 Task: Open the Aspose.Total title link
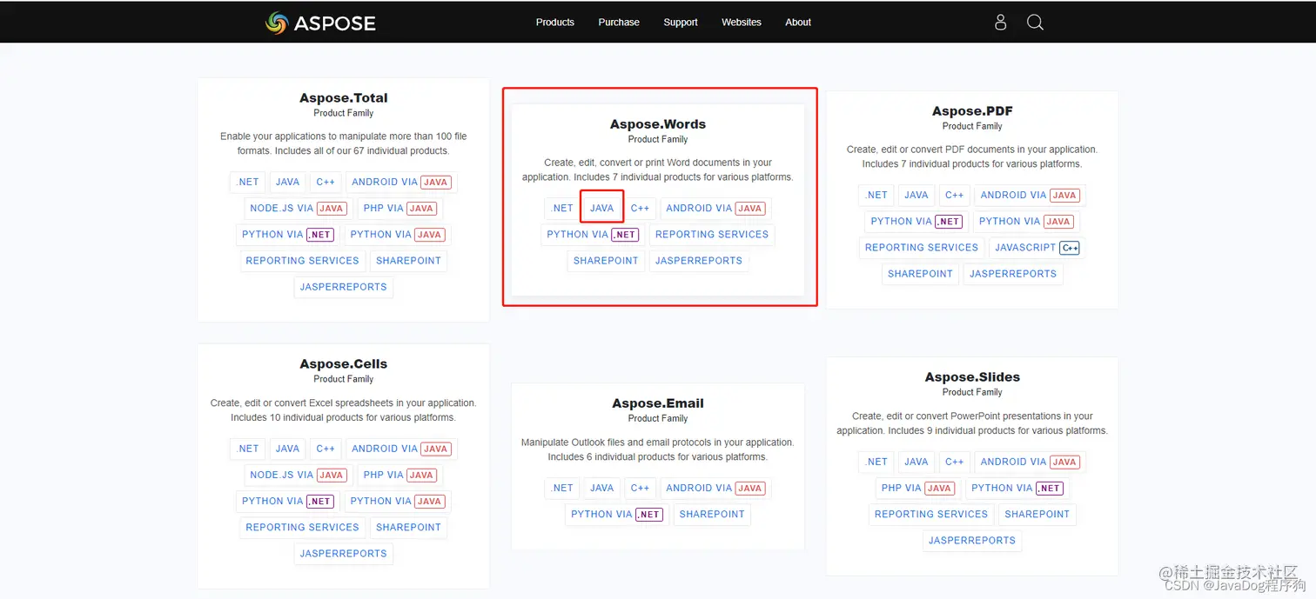[344, 98]
